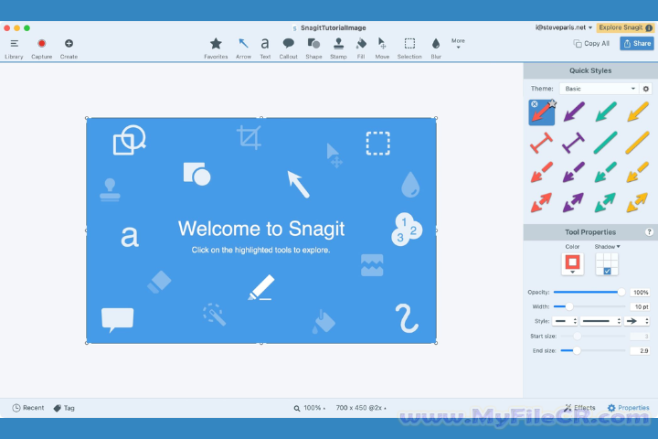Screen dimensions: 658x439
Task: Open the line Style dropdown
Action: click(x=601, y=321)
